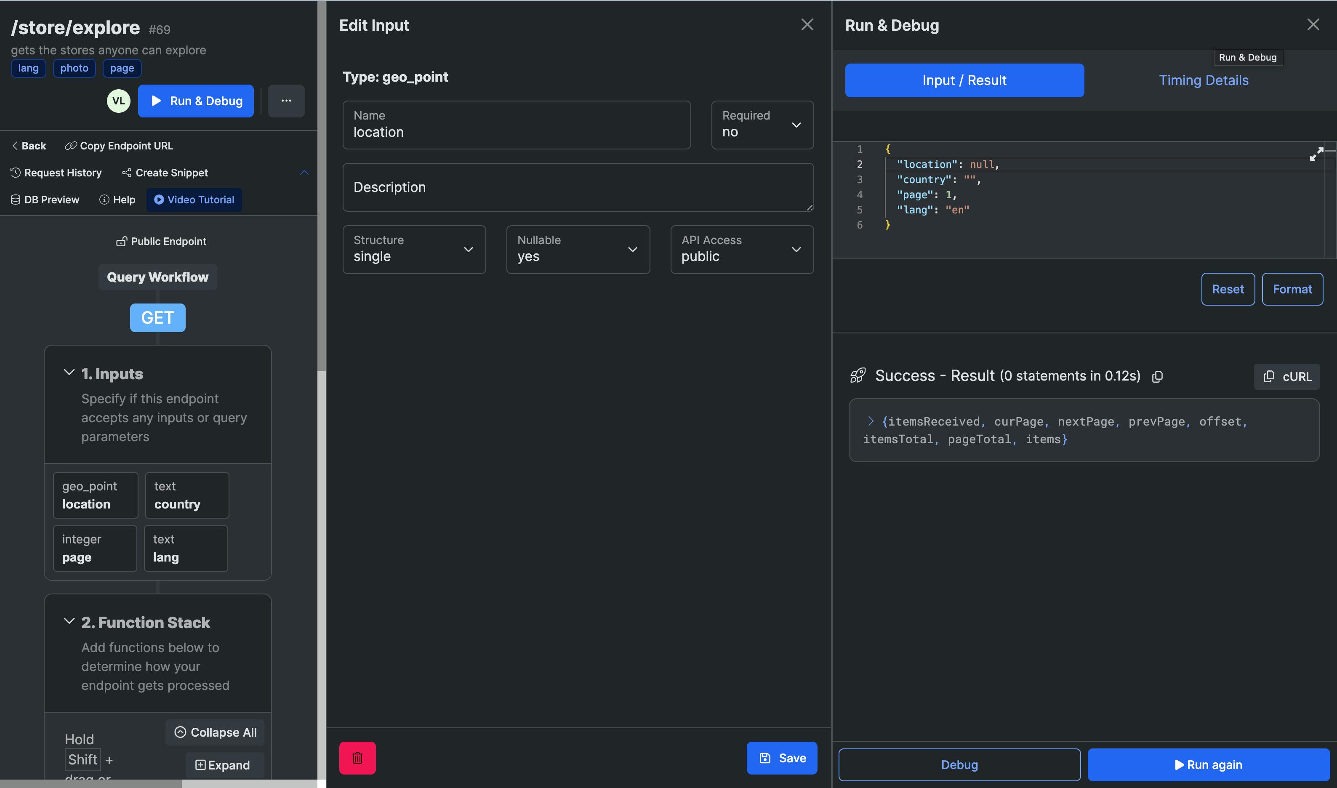
Task: Open the Help info link
Action: pyautogui.click(x=117, y=200)
